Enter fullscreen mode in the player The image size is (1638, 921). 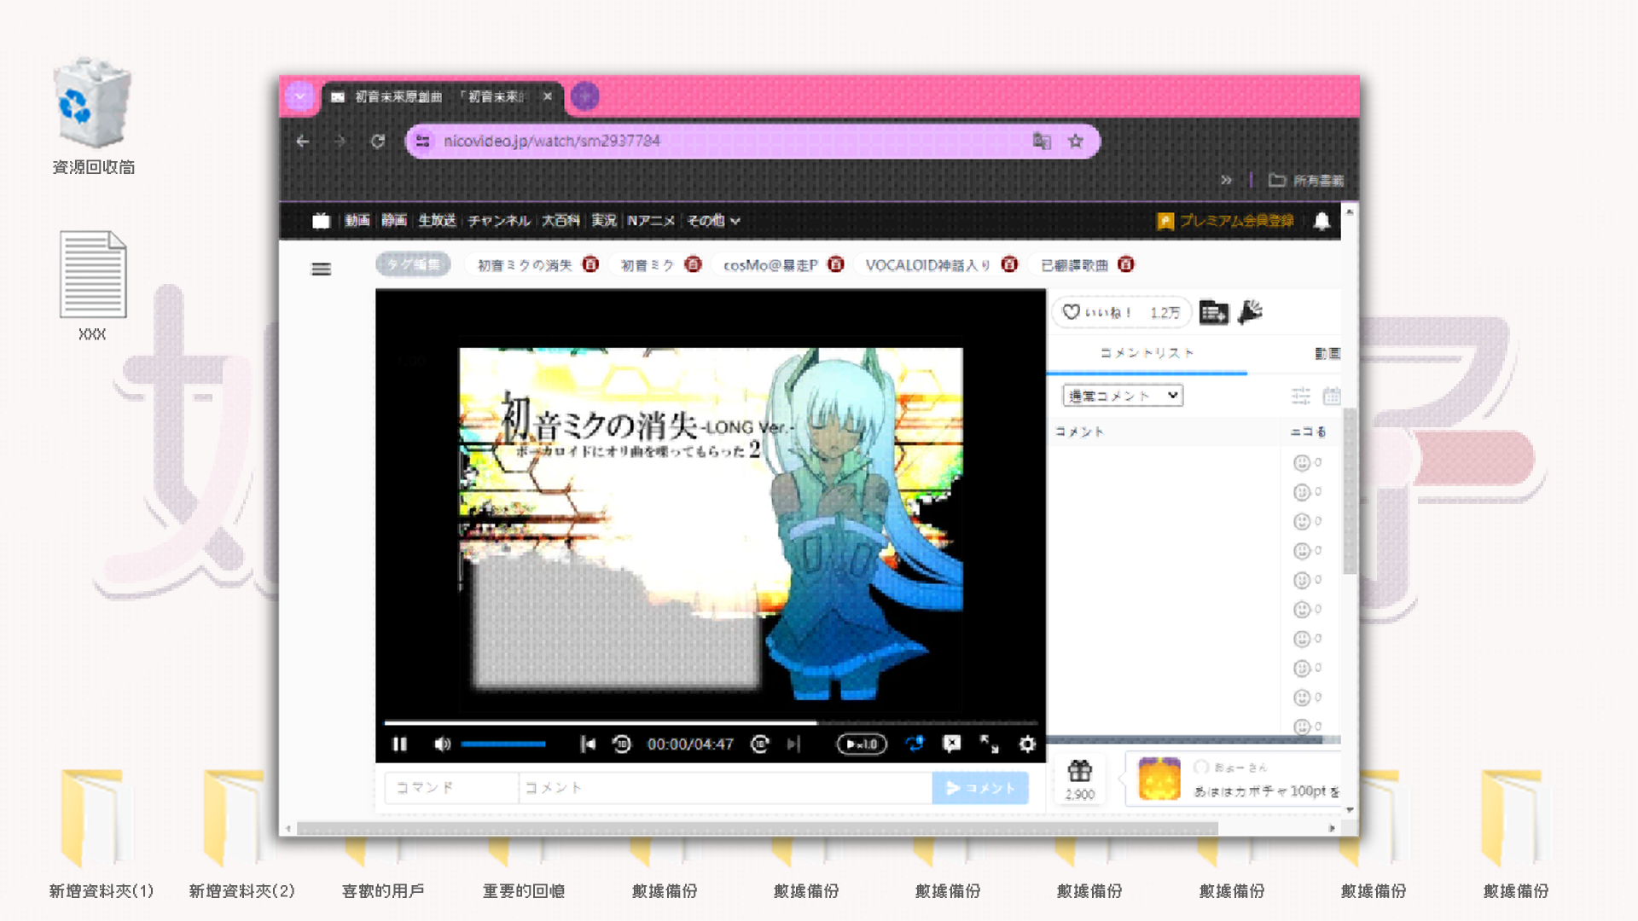pyautogui.click(x=989, y=744)
